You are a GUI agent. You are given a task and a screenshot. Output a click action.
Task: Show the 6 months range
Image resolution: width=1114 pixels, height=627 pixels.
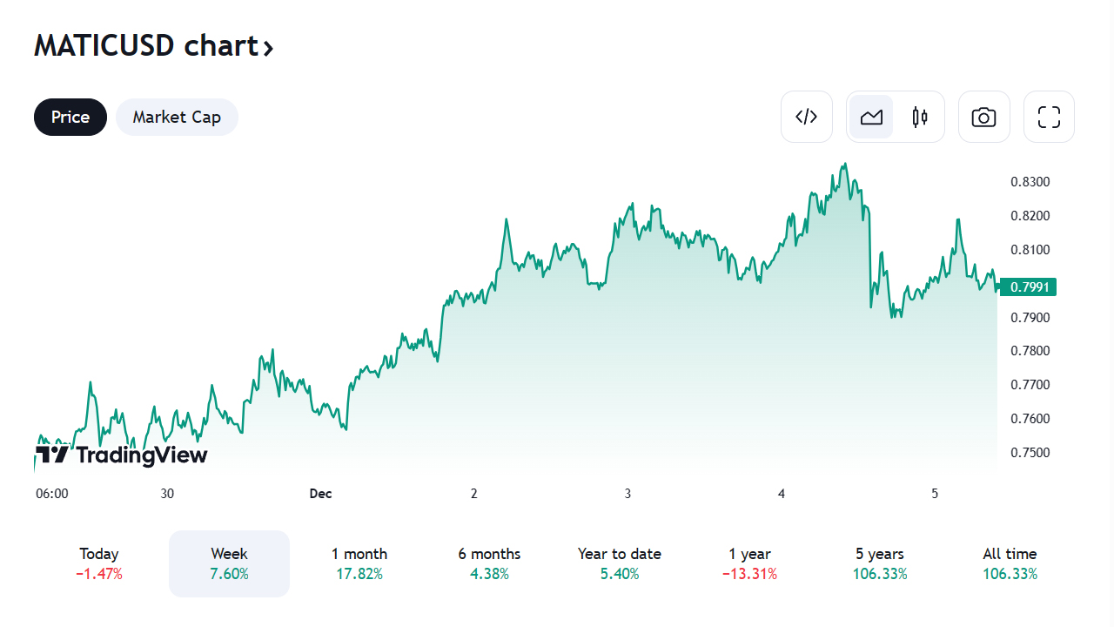[489, 563]
